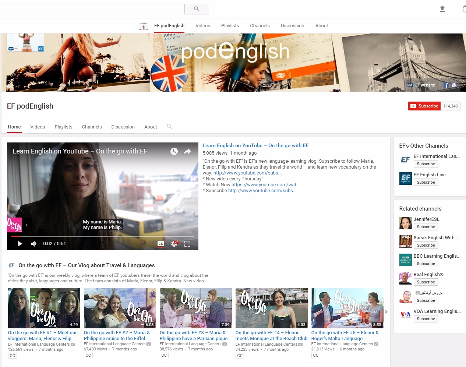Open the notifications bell icon
Screen dimensions: 466x367
pyautogui.click(x=464, y=9)
